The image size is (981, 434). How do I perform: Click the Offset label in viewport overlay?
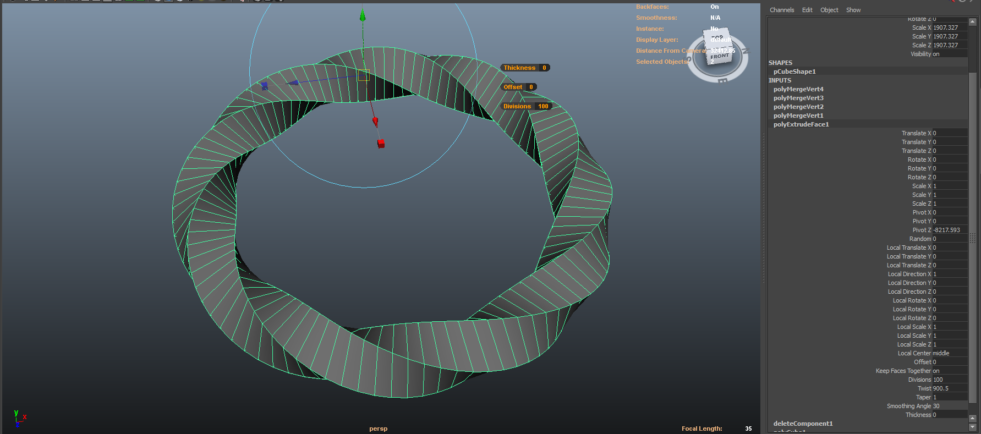513,87
